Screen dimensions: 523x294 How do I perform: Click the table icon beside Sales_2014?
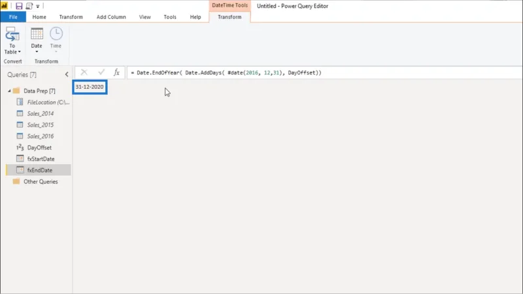[x=20, y=113]
